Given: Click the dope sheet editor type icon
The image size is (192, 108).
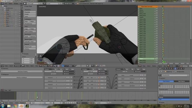Looking at the screenshot, I should (x=140, y=66).
